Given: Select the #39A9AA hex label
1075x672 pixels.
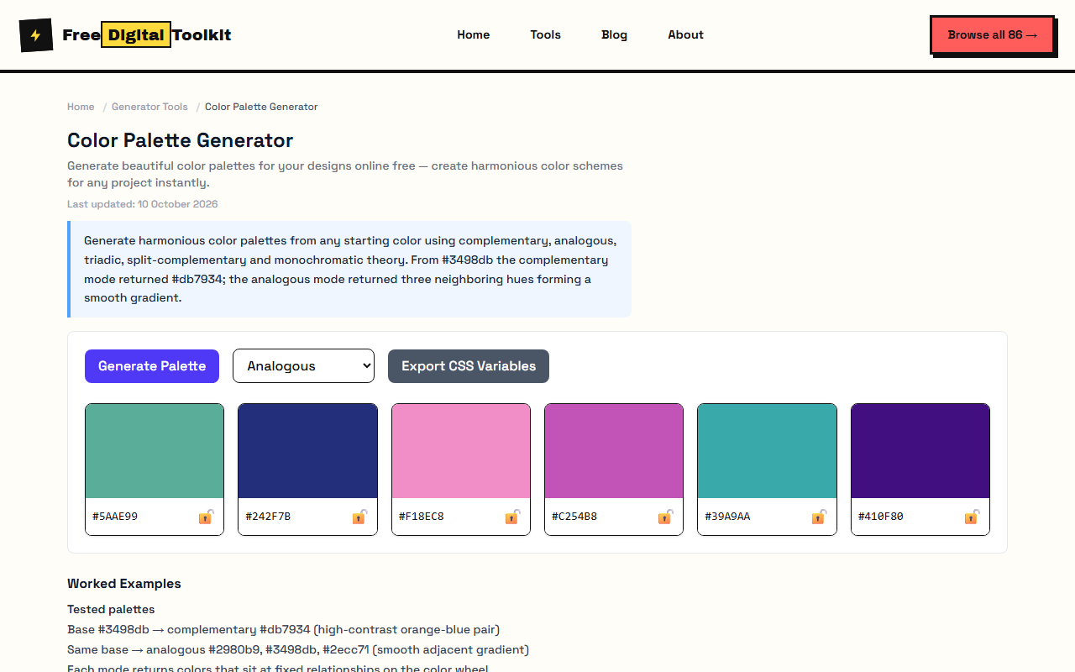Looking at the screenshot, I should coord(727,517).
